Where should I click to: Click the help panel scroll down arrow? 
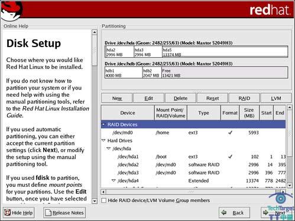coord(95,201)
